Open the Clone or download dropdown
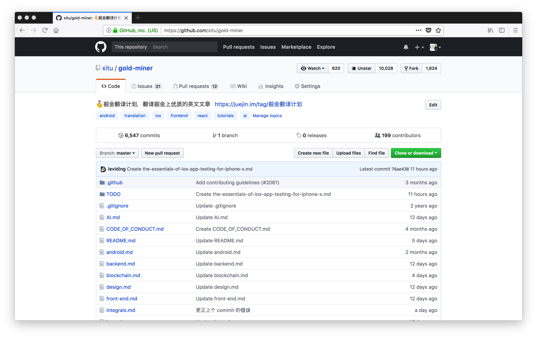537x338 pixels. tap(416, 153)
